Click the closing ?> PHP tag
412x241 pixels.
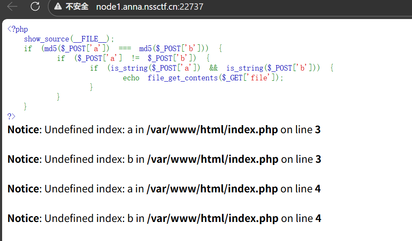[x=11, y=116]
